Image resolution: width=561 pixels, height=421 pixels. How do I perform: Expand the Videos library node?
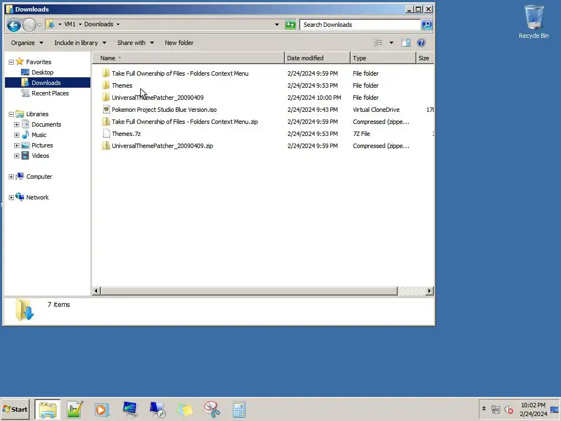[x=16, y=156]
